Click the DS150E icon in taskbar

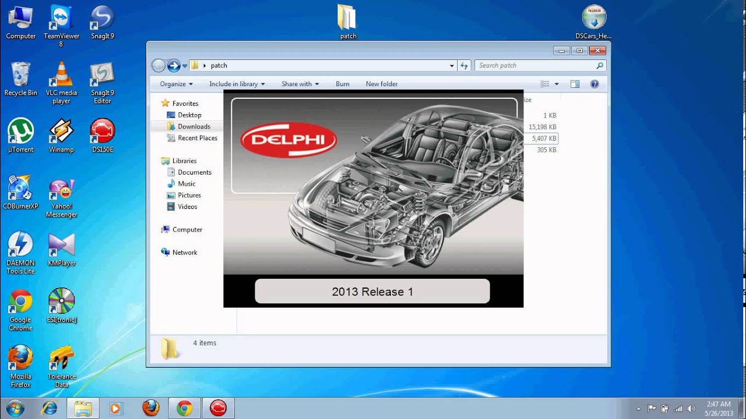click(218, 409)
